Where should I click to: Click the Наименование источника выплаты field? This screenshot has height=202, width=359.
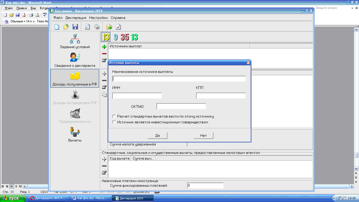pos(179,79)
